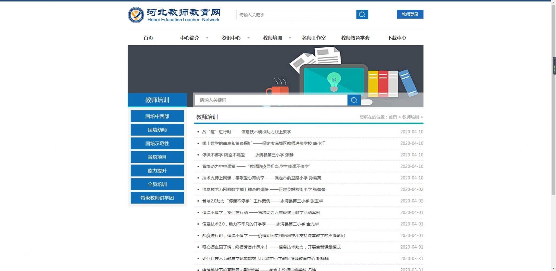Select sidebar item 国培中西部
Viewport: 556px width, 271px height.
point(157,116)
